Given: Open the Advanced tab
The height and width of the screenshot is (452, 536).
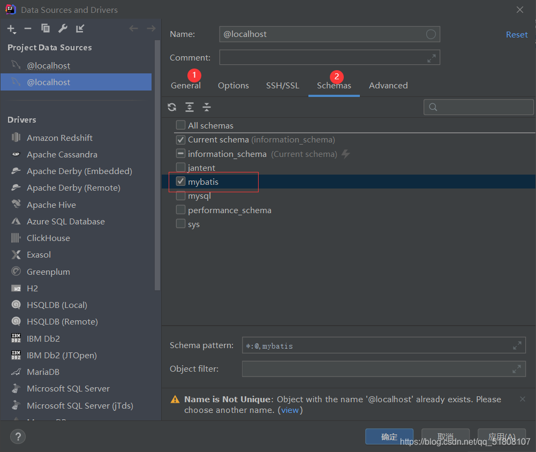Looking at the screenshot, I should coord(388,85).
